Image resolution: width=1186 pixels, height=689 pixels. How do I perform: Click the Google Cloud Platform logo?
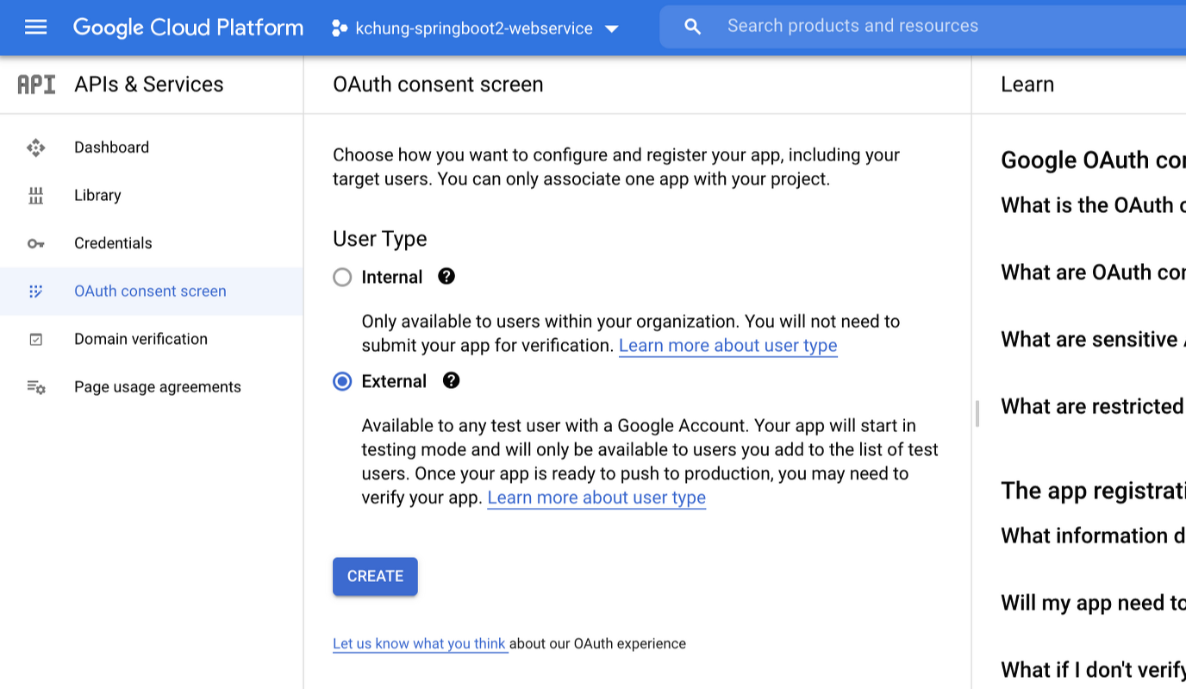point(188,28)
